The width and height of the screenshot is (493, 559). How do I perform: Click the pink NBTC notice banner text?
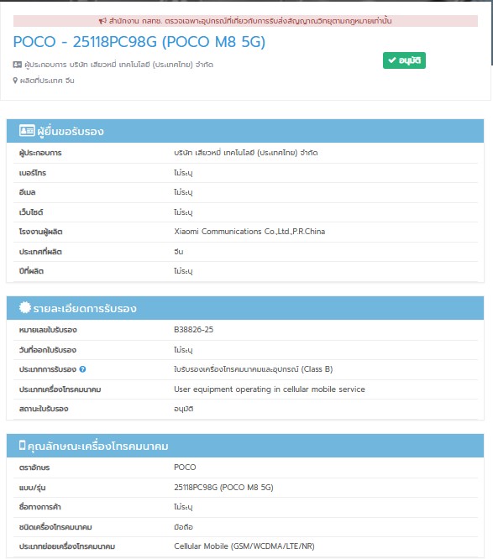(250, 21)
